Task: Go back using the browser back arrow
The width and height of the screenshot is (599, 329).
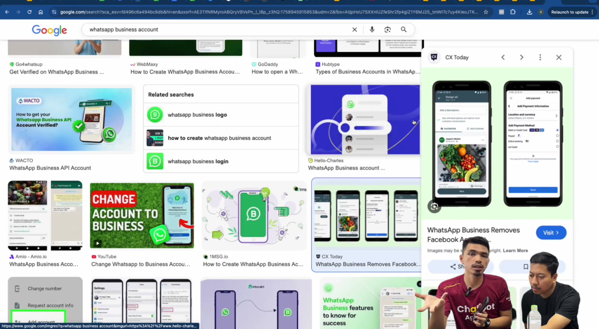Action: [x=7, y=12]
